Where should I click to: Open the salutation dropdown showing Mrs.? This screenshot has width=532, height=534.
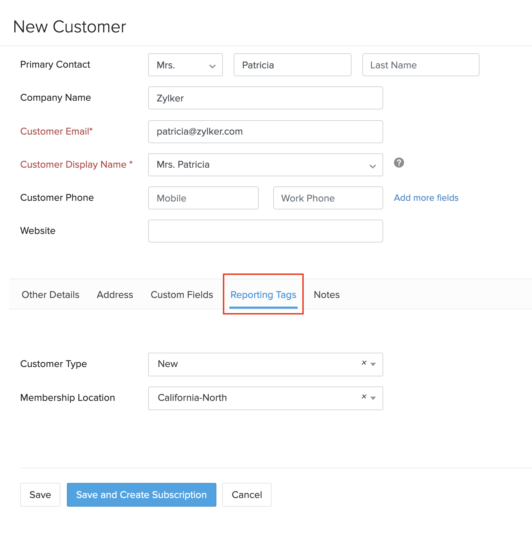[212, 65]
